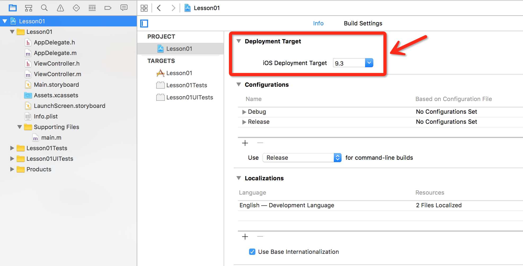Open the Report navigator speech bubble icon
This screenshot has height=266, width=523.
(x=124, y=8)
